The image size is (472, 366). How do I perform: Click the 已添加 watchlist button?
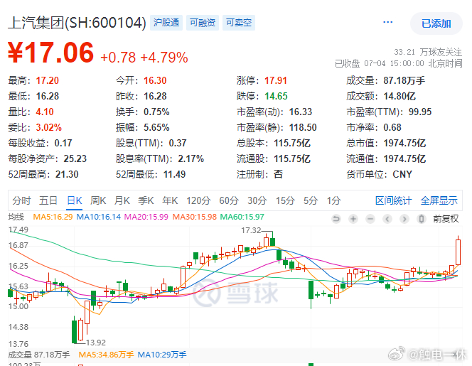click(x=436, y=23)
